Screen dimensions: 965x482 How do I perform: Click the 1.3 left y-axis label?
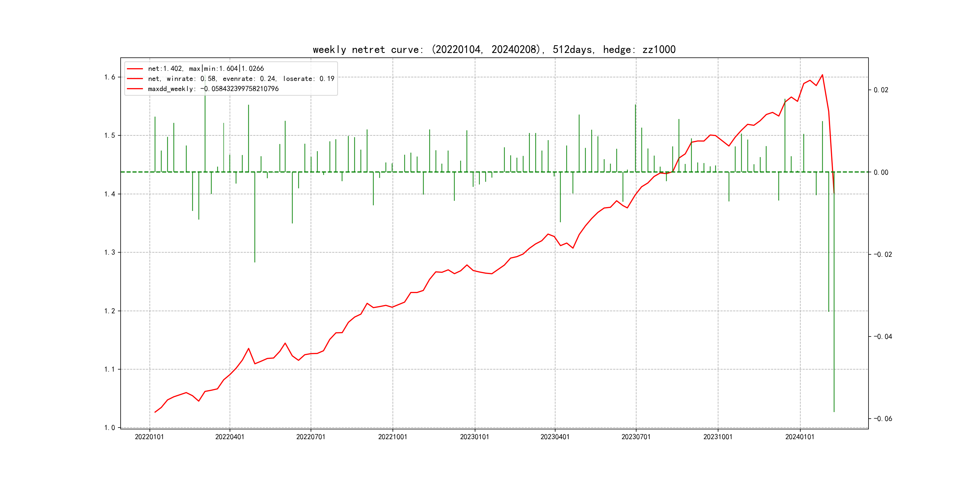(109, 252)
